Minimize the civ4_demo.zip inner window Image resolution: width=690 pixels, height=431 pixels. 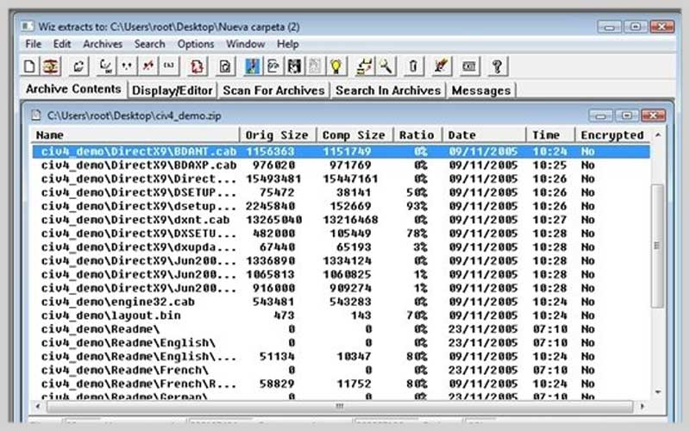pyautogui.click(x=600, y=116)
